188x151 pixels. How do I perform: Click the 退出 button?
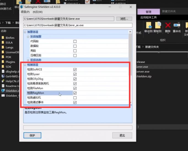122,135
